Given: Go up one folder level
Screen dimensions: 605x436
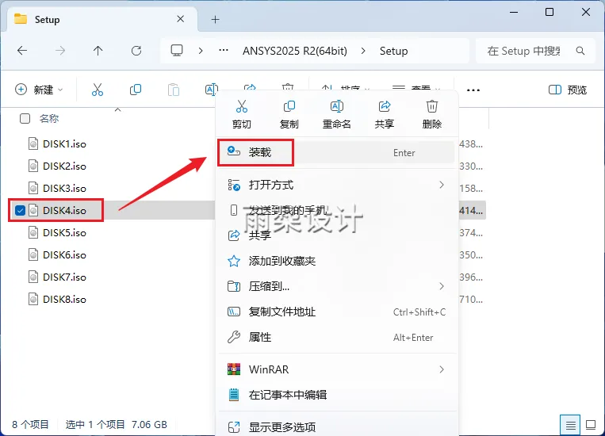Looking at the screenshot, I should coord(98,51).
